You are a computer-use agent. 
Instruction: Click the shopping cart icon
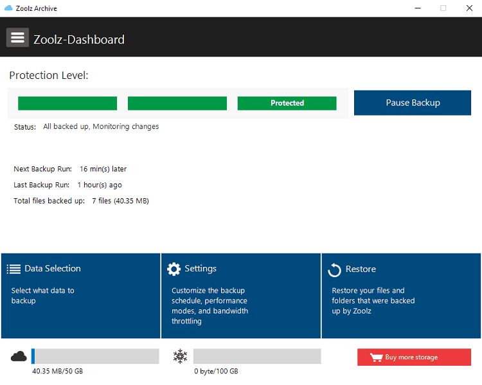[376, 357]
